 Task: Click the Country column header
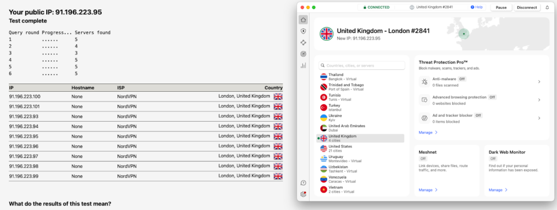tap(274, 88)
